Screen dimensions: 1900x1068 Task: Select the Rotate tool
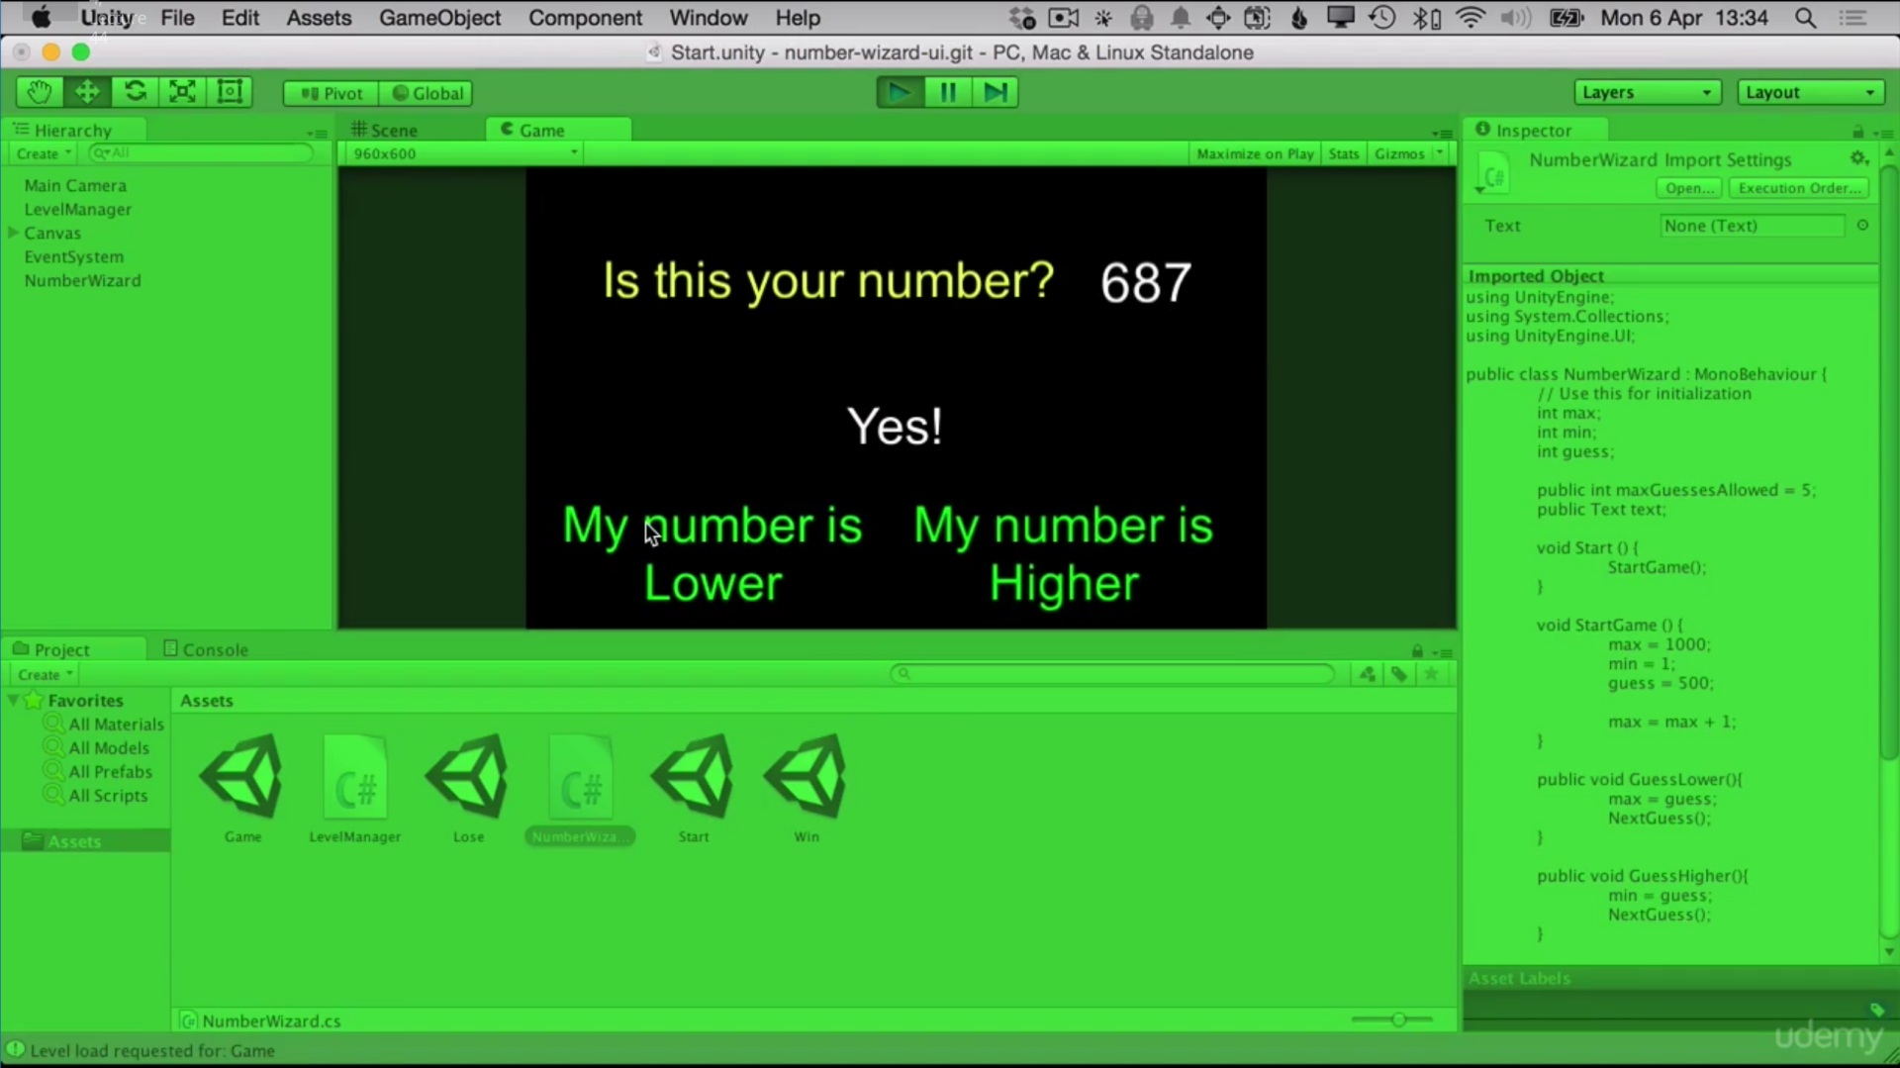click(x=135, y=92)
